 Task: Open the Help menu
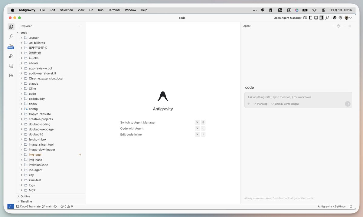(144, 10)
